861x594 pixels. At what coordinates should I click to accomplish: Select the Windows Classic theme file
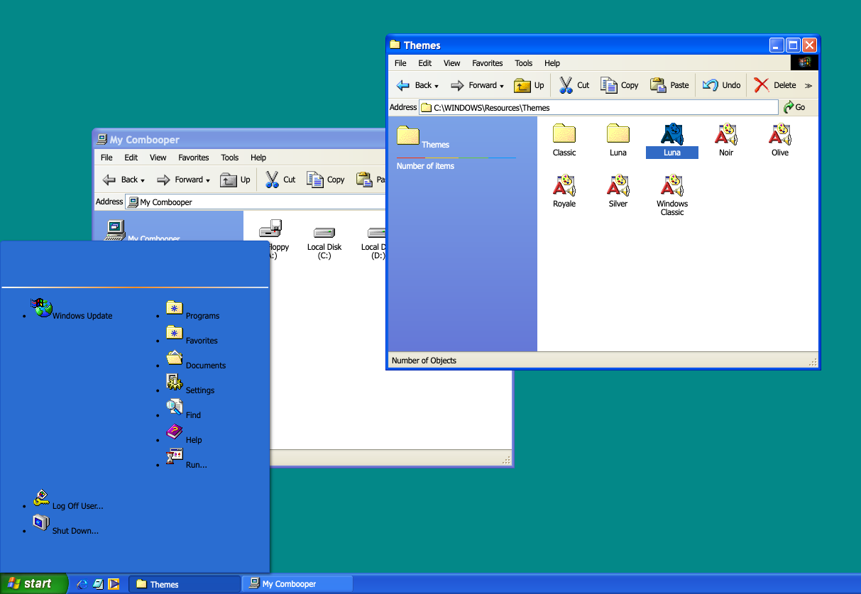tap(671, 186)
